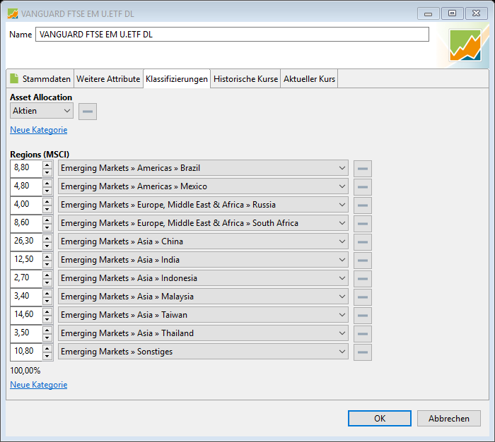Click the Sonstiges weight field showing 10,80
Viewport: 495px width, 442px height.
point(26,352)
